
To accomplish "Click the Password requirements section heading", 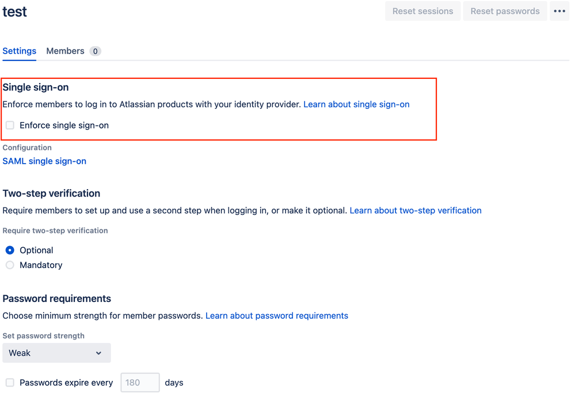I will click(57, 299).
